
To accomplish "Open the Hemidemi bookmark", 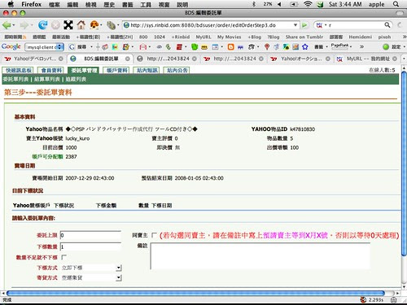I will [361, 37].
